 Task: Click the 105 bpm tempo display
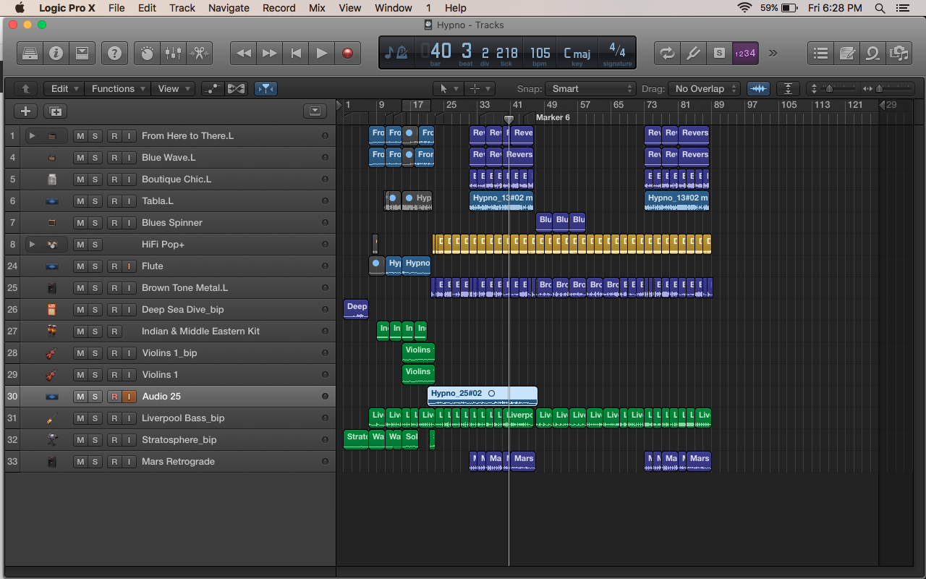(540, 53)
